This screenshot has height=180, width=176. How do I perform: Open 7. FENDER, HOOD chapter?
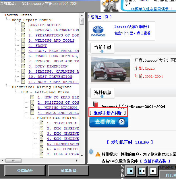tap(54, 61)
